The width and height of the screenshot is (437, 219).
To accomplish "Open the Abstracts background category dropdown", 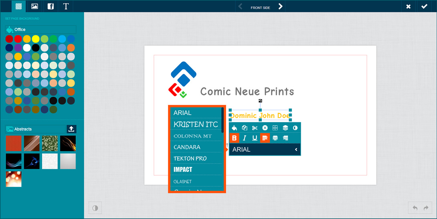I will click(x=35, y=129).
